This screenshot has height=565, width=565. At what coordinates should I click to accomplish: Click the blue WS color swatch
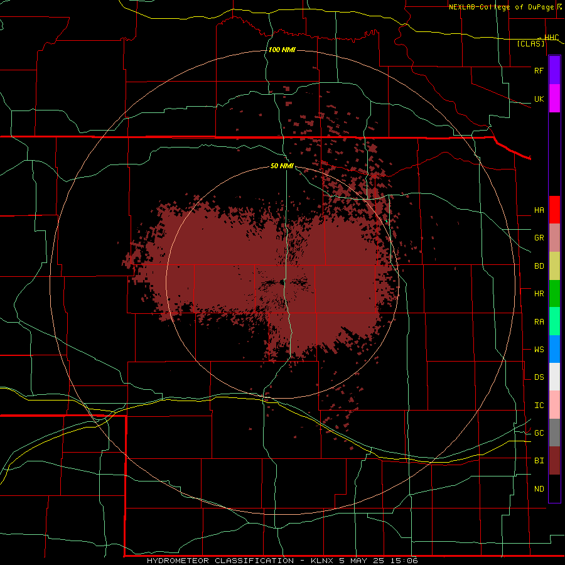(x=554, y=349)
